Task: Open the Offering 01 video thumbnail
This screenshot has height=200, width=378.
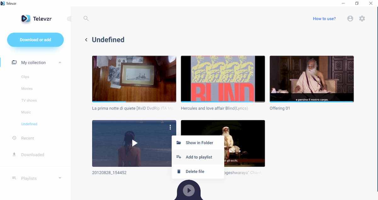Action: (x=312, y=78)
